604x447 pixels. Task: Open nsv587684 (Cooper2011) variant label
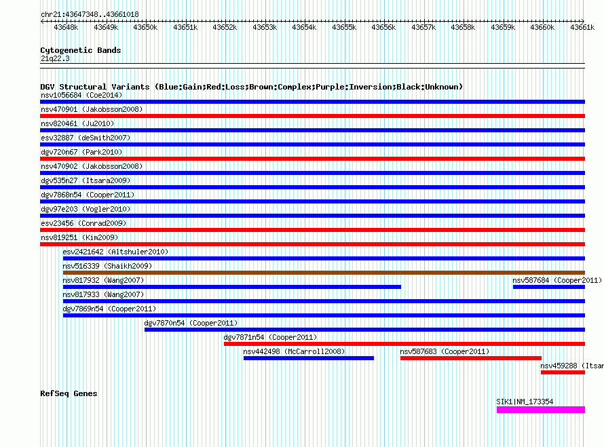(557, 280)
